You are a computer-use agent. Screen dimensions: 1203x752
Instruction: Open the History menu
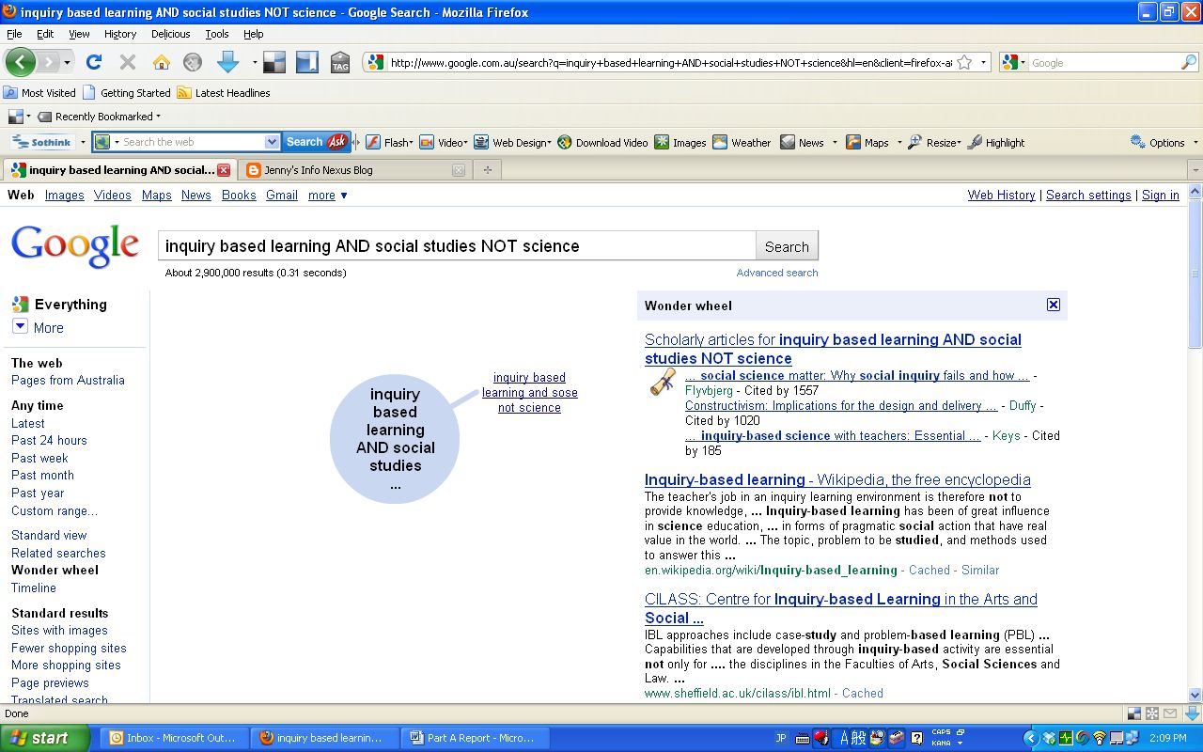[120, 34]
